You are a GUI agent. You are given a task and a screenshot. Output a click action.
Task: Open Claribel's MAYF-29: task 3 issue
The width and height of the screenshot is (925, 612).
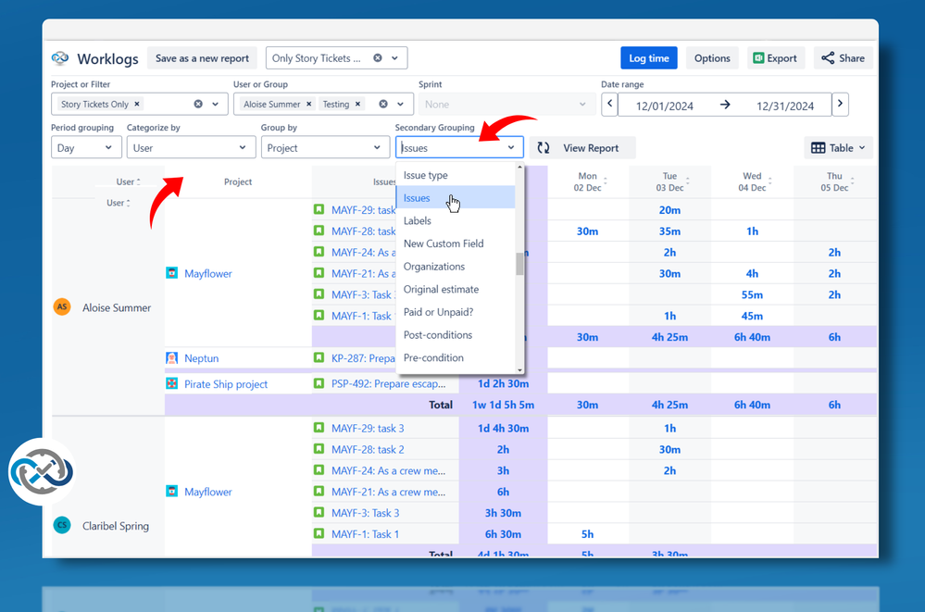pos(368,429)
